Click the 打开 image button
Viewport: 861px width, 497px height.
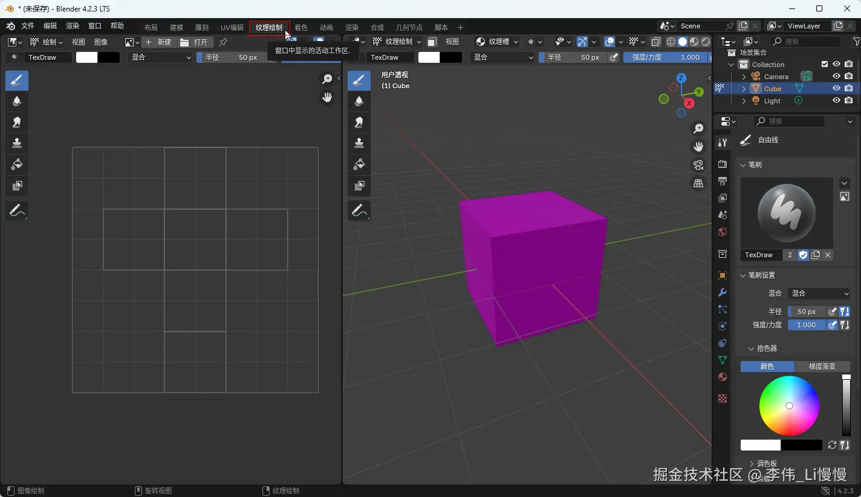(195, 42)
